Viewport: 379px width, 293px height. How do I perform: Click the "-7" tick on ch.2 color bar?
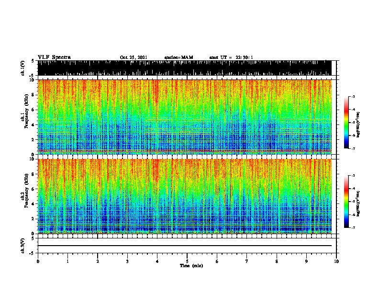(x=353, y=227)
